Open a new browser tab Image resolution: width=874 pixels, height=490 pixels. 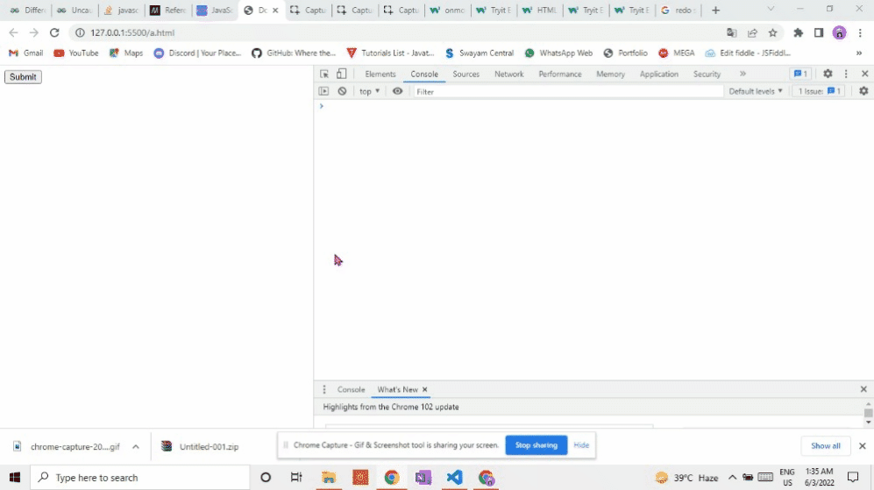coord(715,10)
